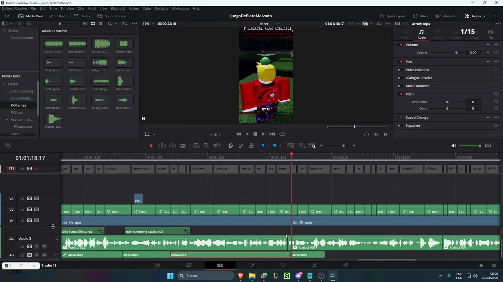Open the media pool sort dropdown
503x282 pixels.
point(125,23)
